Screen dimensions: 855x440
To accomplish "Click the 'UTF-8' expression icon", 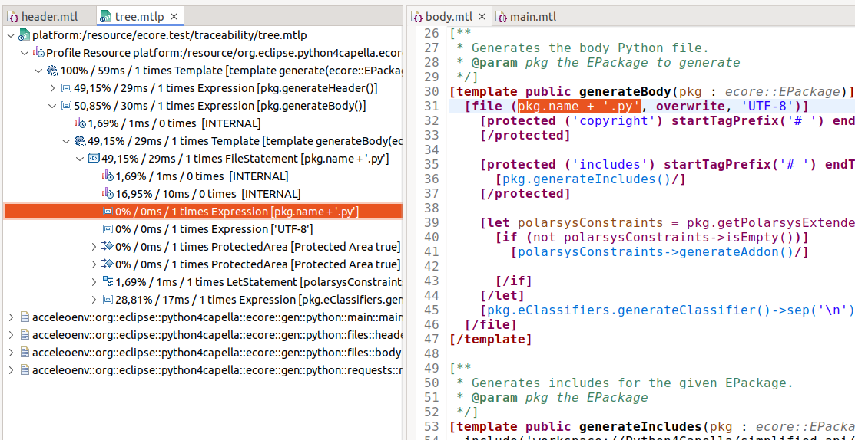I will (108, 229).
